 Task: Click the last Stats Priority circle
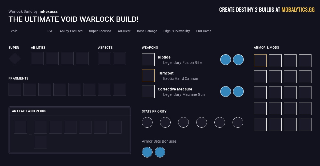point(238,122)
